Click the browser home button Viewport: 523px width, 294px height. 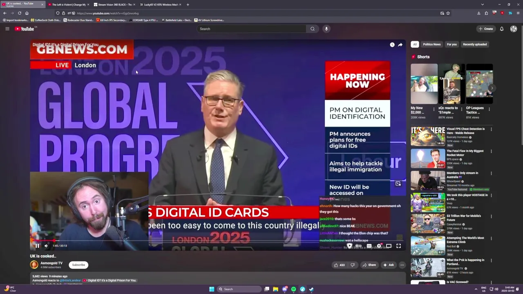(27, 13)
